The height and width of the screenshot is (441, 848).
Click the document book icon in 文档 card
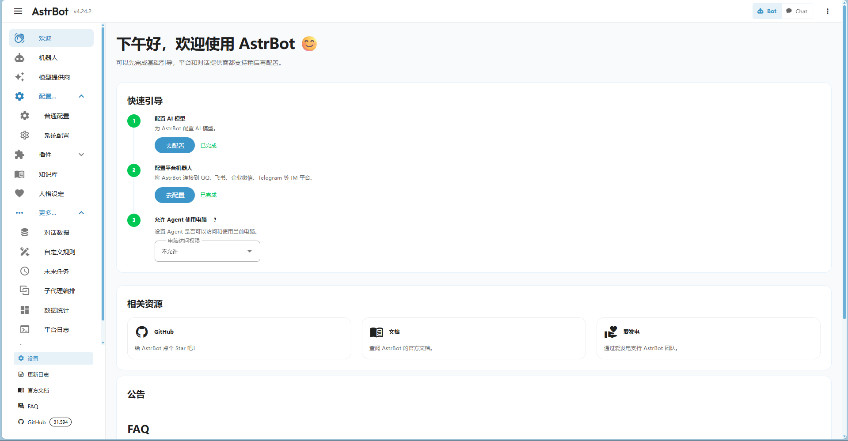(x=376, y=332)
